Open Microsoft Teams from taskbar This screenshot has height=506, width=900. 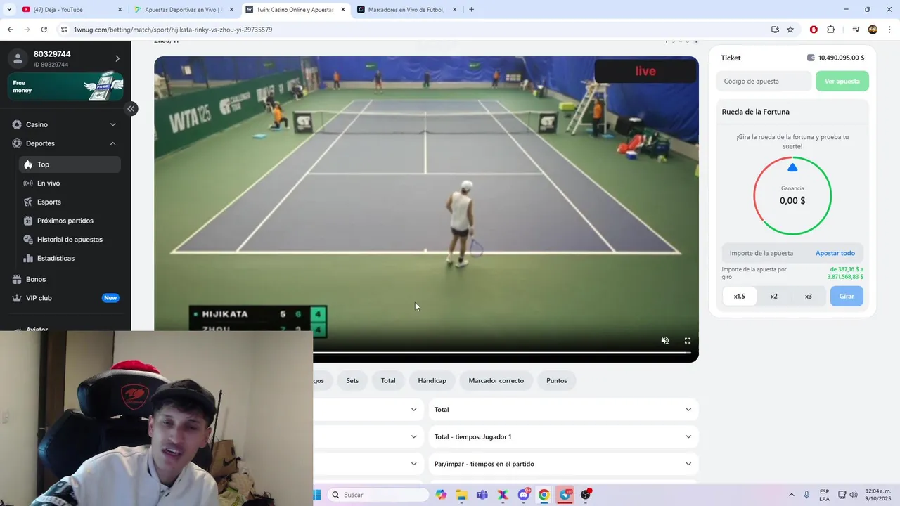point(482,495)
